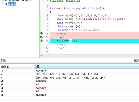Click the char *pb=&b[0]; line

click(69, 27)
